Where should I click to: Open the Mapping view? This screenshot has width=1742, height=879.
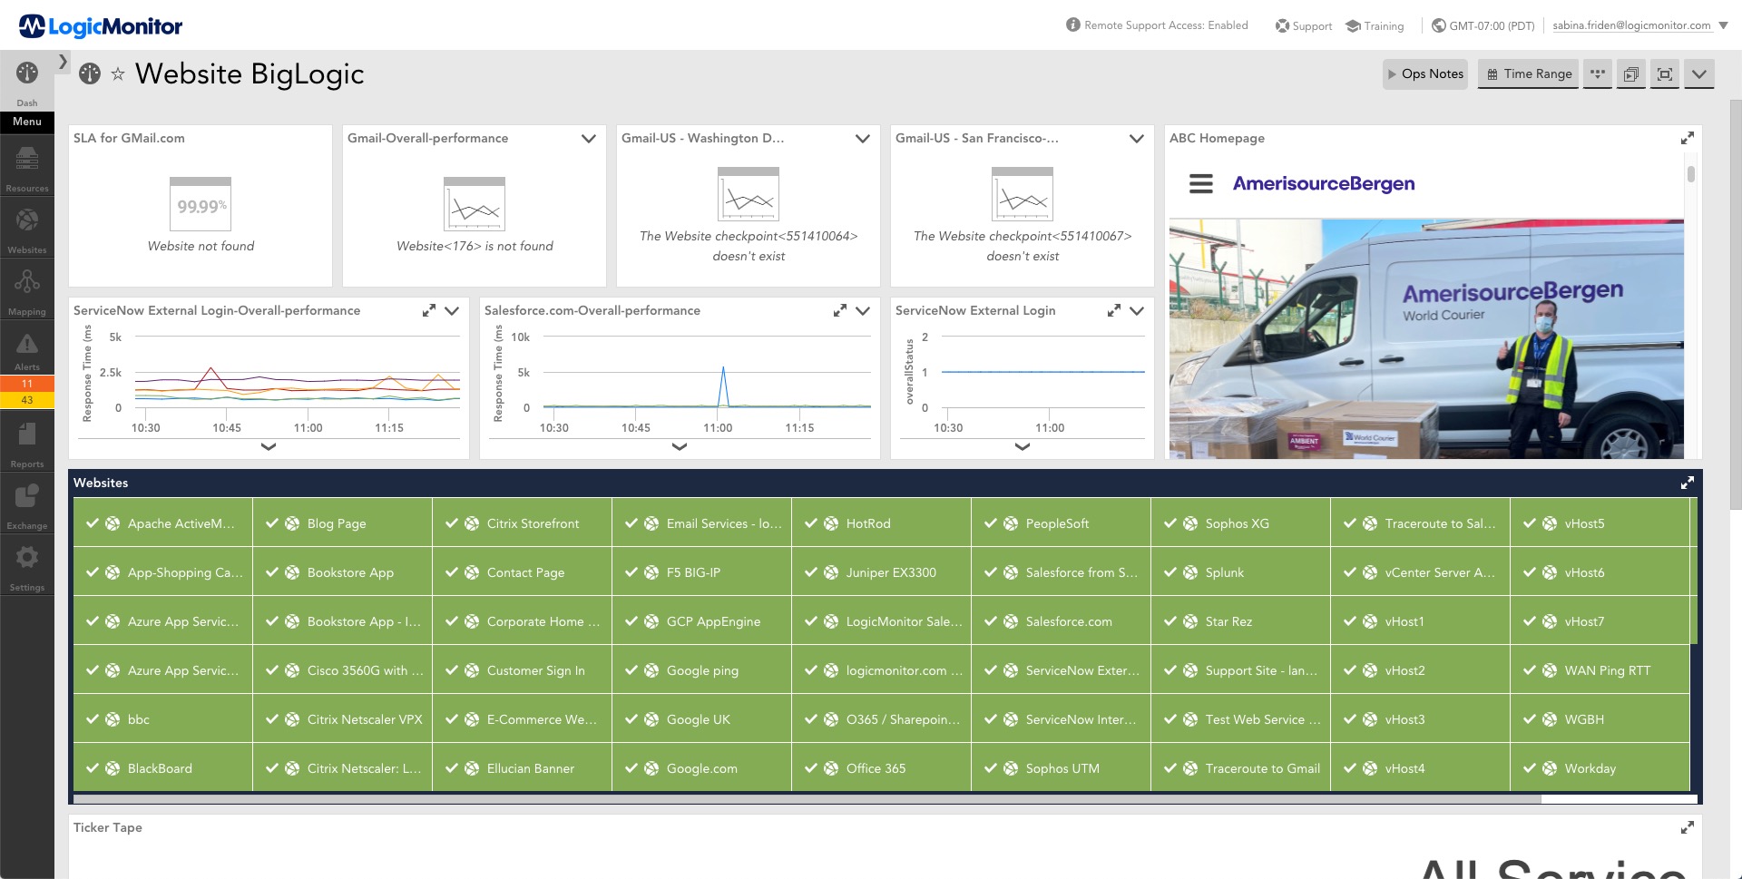click(x=26, y=288)
